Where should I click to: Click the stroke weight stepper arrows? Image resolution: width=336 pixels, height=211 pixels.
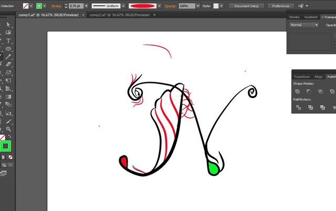(66, 6)
